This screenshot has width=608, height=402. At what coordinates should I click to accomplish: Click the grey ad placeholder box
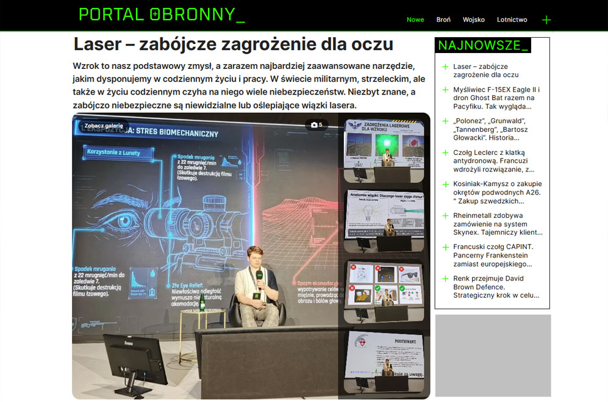tap(493, 356)
